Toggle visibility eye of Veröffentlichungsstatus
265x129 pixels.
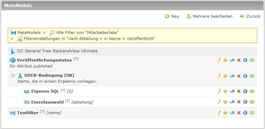(252, 60)
